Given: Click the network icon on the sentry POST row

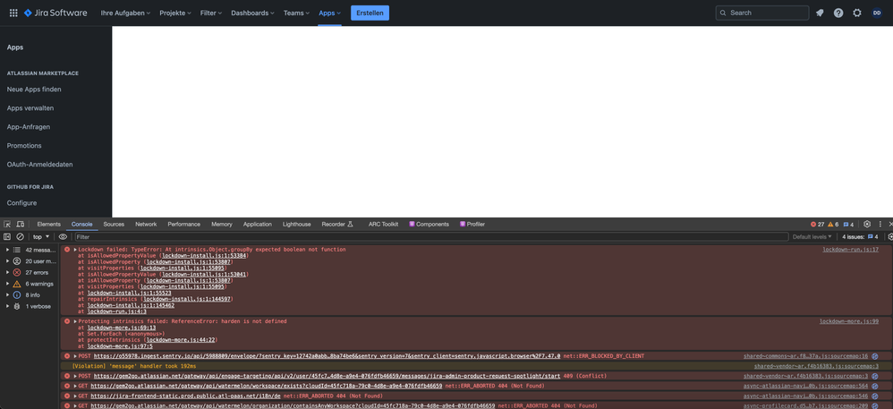Looking at the screenshot, I should tap(875, 356).
